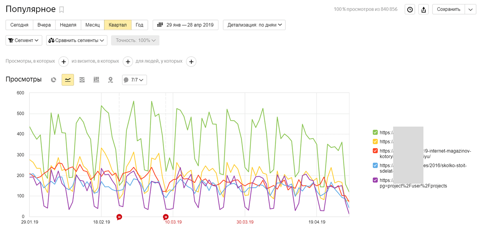Switch to stacked area chart view
Screen dimensions: 481x230
click(x=82, y=80)
